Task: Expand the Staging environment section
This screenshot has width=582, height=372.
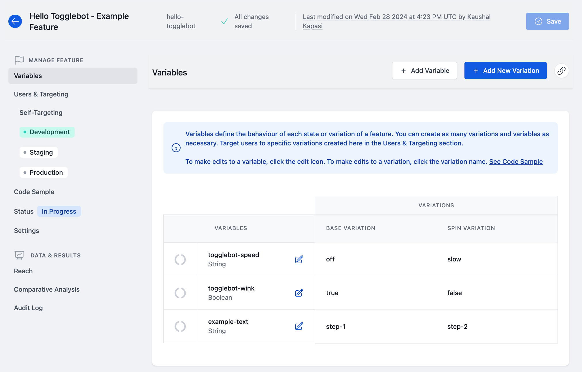Action: [x=41, y=152]
